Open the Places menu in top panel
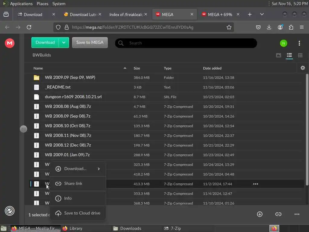The height and width of the screenshot is (232, 309). tap(42, 4)
